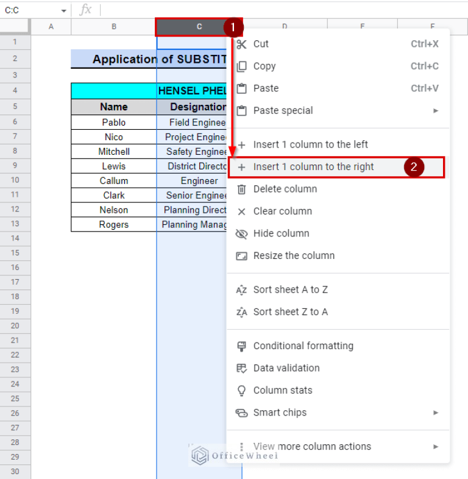Image resolution: width=468 pixels, height=479 pixels.
Task: Open Data validation
Action: [338, 368]
